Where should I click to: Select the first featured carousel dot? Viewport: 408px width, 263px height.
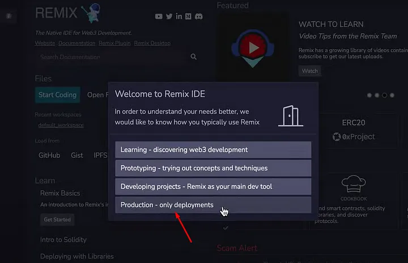pos(369,95)
